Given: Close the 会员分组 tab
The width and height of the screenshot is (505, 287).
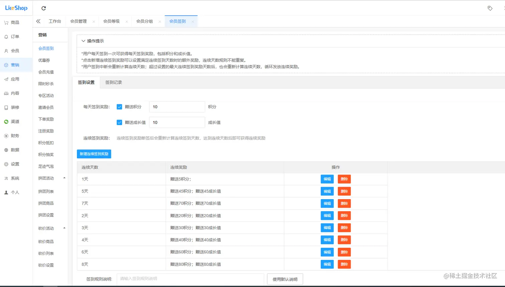Looking at the screenshot, I should (160, 21).
